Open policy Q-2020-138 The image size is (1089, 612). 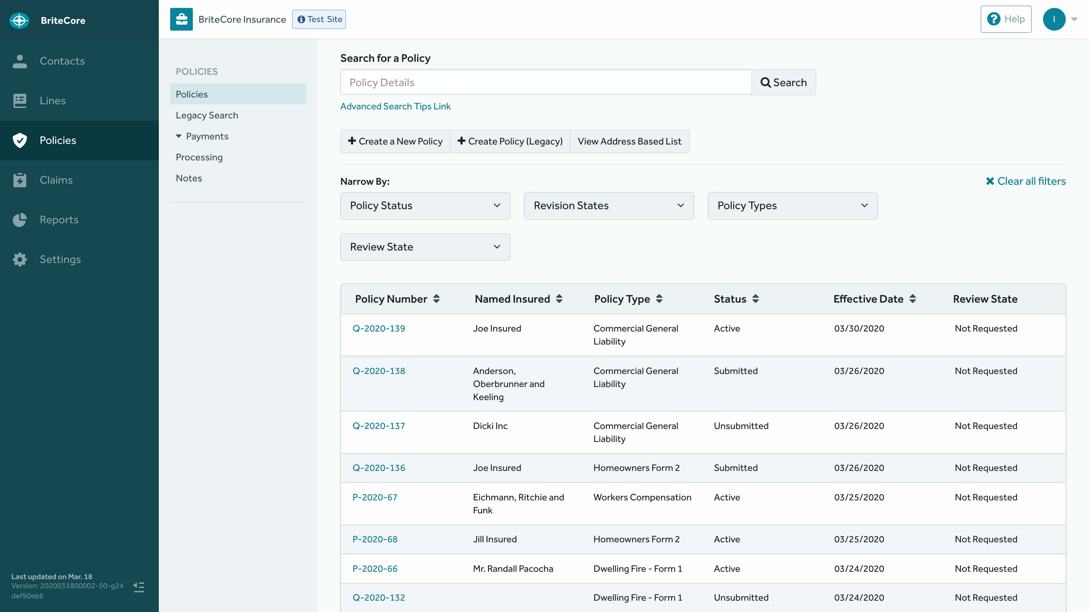pyautogui.click(x=378, y=371)
